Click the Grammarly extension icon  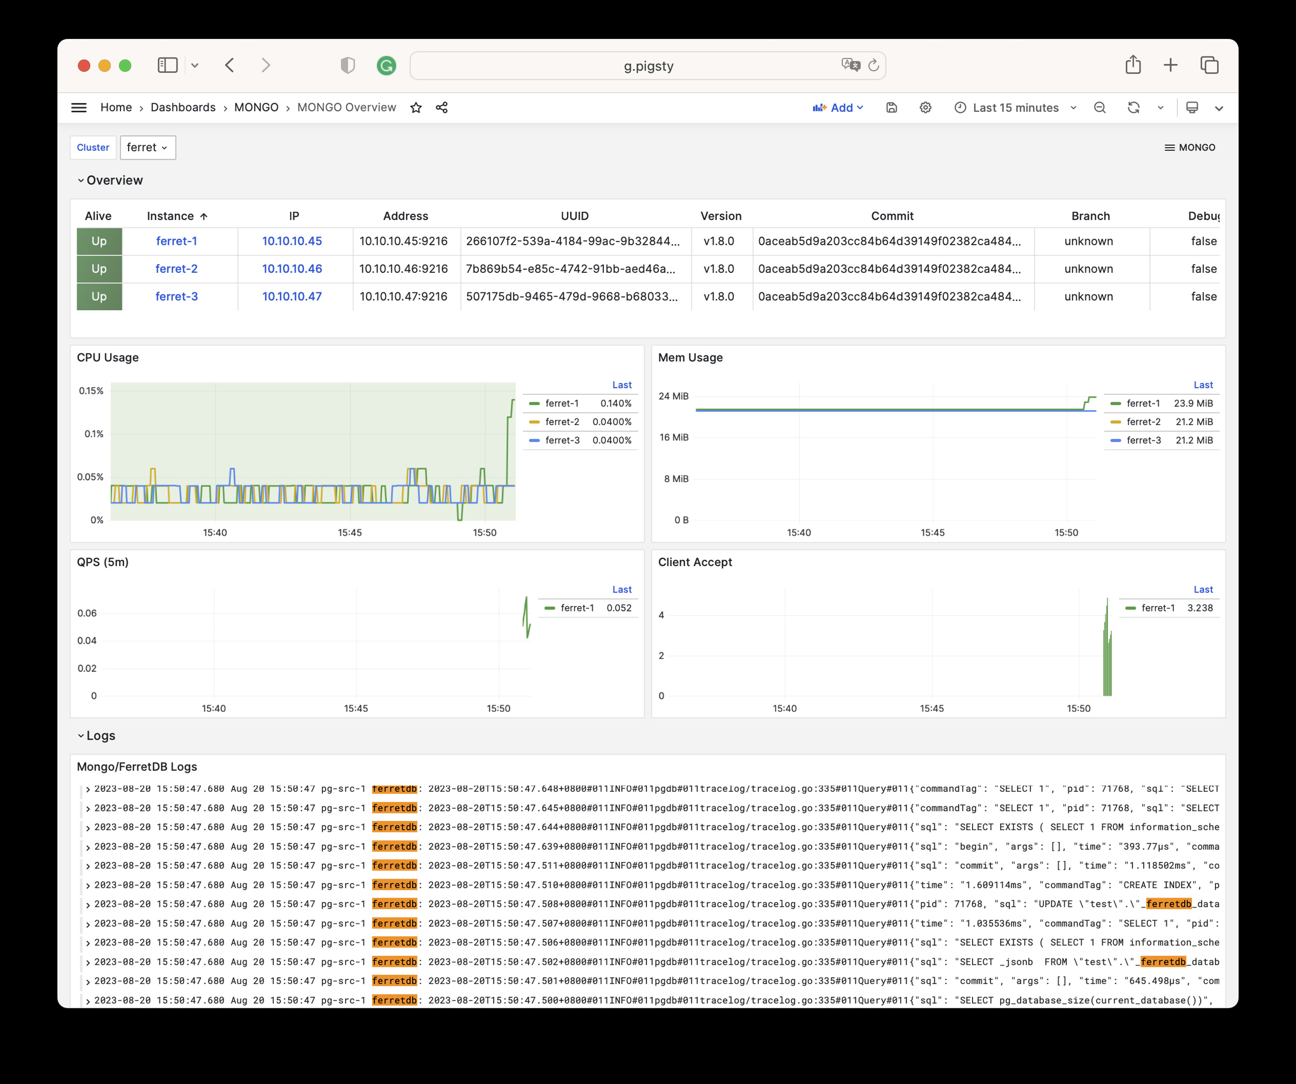pyautogui.click(x=386, y=65)
